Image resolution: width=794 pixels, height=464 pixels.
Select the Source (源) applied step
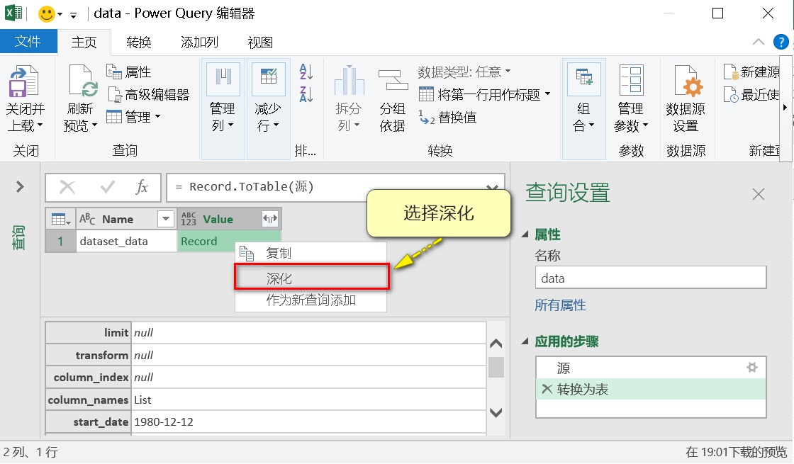point(651,368)
